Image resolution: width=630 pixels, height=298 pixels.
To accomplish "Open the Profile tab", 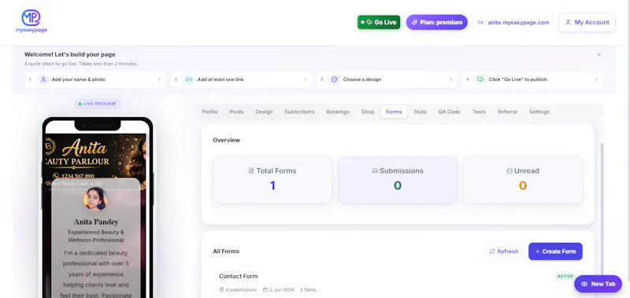I will (x=209, y=112).
